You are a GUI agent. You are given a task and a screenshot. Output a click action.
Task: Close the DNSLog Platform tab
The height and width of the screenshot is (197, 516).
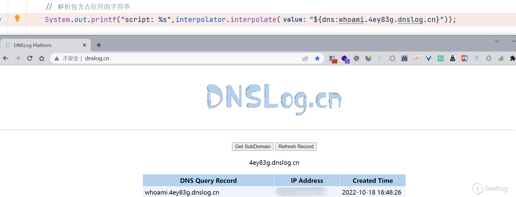(85, 45)
